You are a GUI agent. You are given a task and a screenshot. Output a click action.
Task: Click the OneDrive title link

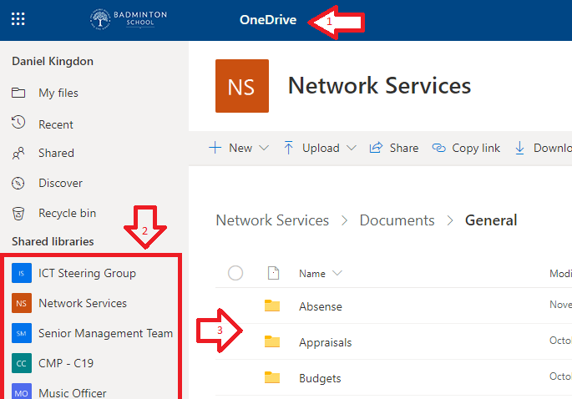pos(268,20)
